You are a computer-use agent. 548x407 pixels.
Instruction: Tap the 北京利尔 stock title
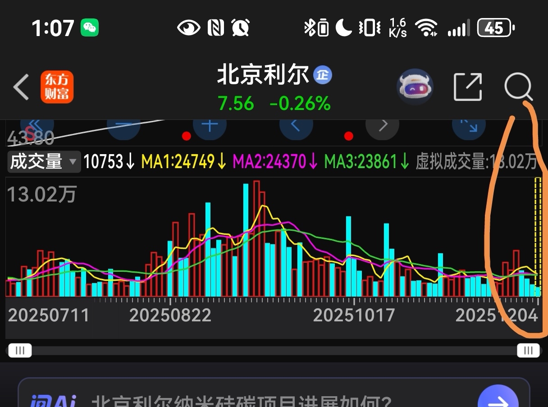click(264, 75)
